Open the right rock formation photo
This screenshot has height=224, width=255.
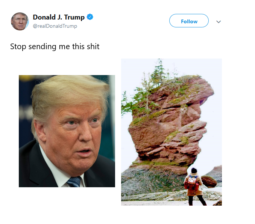coord(172,132)
